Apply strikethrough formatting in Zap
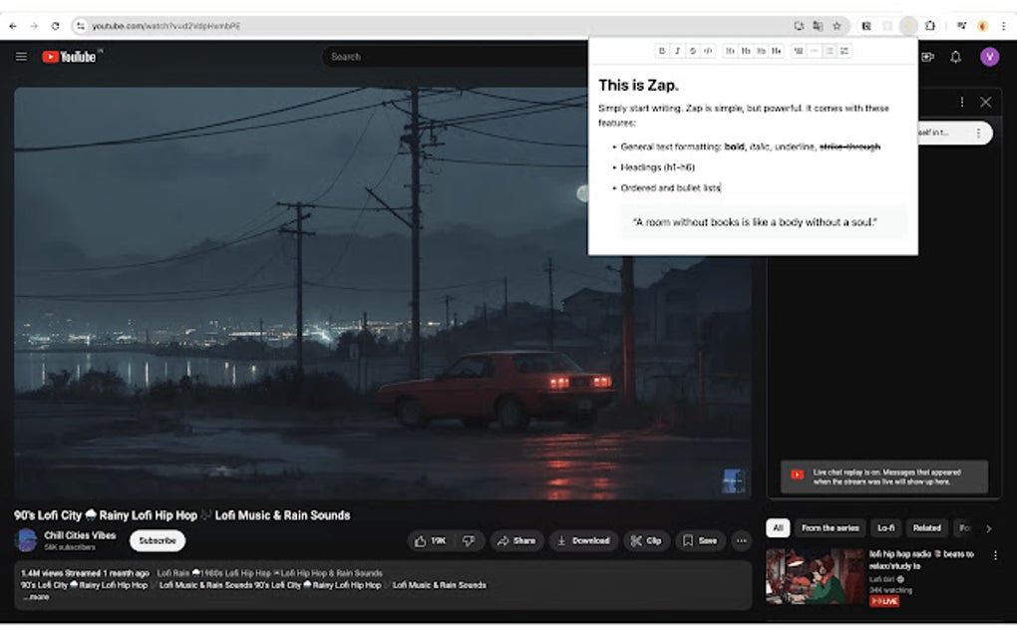The width and height of the screenshot is (1017, 636). pyautogui.click(x=692, y=51)
